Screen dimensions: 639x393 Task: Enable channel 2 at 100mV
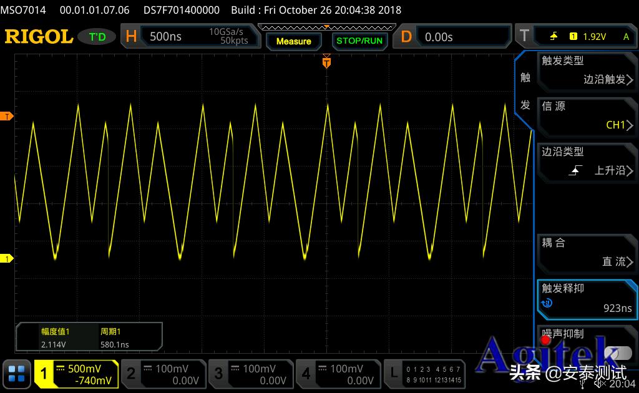(163, 374)
